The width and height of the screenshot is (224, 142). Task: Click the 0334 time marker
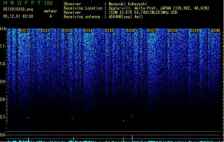point(88,31)
